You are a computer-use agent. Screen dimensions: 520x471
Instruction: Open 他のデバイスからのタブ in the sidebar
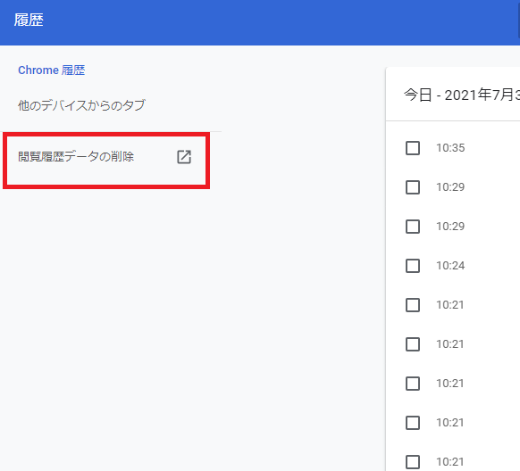pyautogui.click(x=81, y=105)
